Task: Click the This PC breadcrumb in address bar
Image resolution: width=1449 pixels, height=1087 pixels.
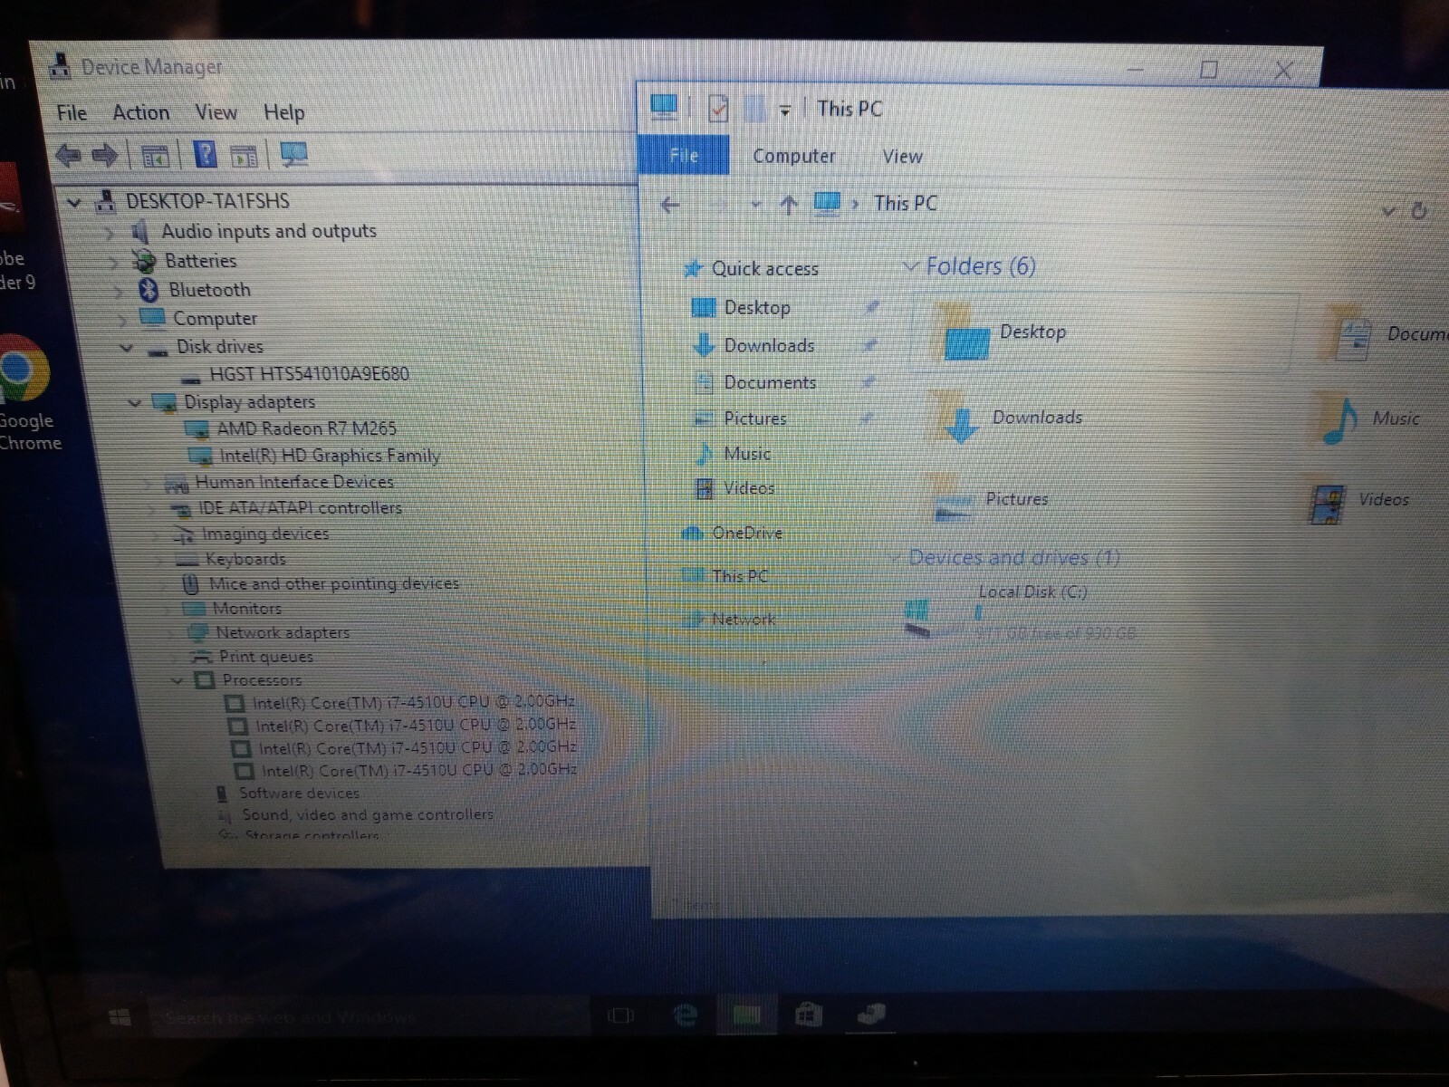Action: pos(906,204)
